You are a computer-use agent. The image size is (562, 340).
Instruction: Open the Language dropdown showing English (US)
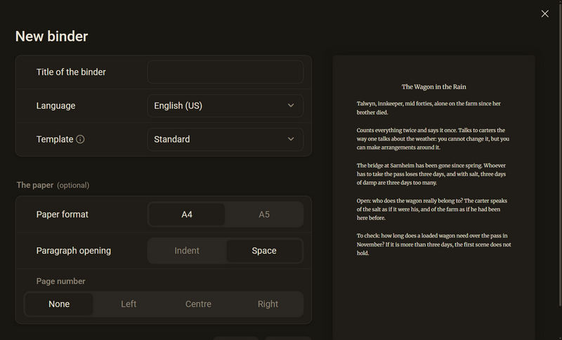click(x=226, y=105)
